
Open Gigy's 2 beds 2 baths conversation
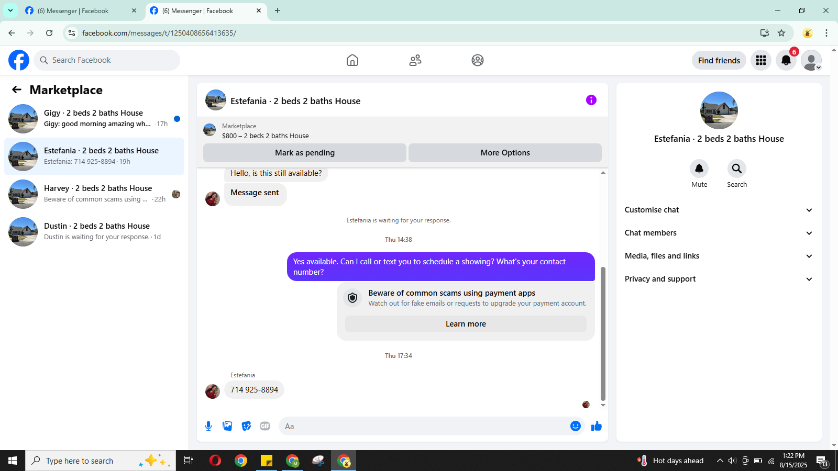click(94, 119)
